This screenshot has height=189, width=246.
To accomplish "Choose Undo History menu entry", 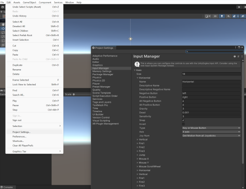I will (34, 16).
